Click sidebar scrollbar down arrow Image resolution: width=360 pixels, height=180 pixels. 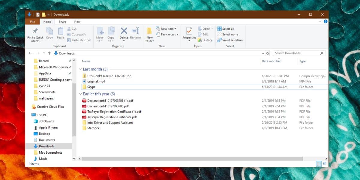click(74, 158)
